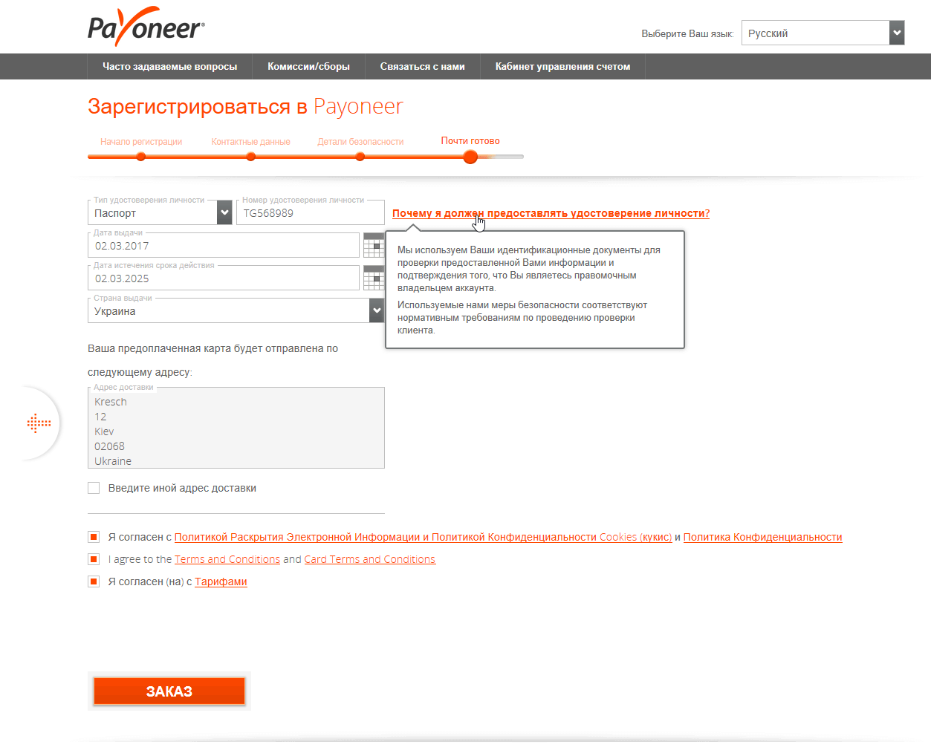Open Политика Раскрытия Электронной Информации link

point(423,537)
